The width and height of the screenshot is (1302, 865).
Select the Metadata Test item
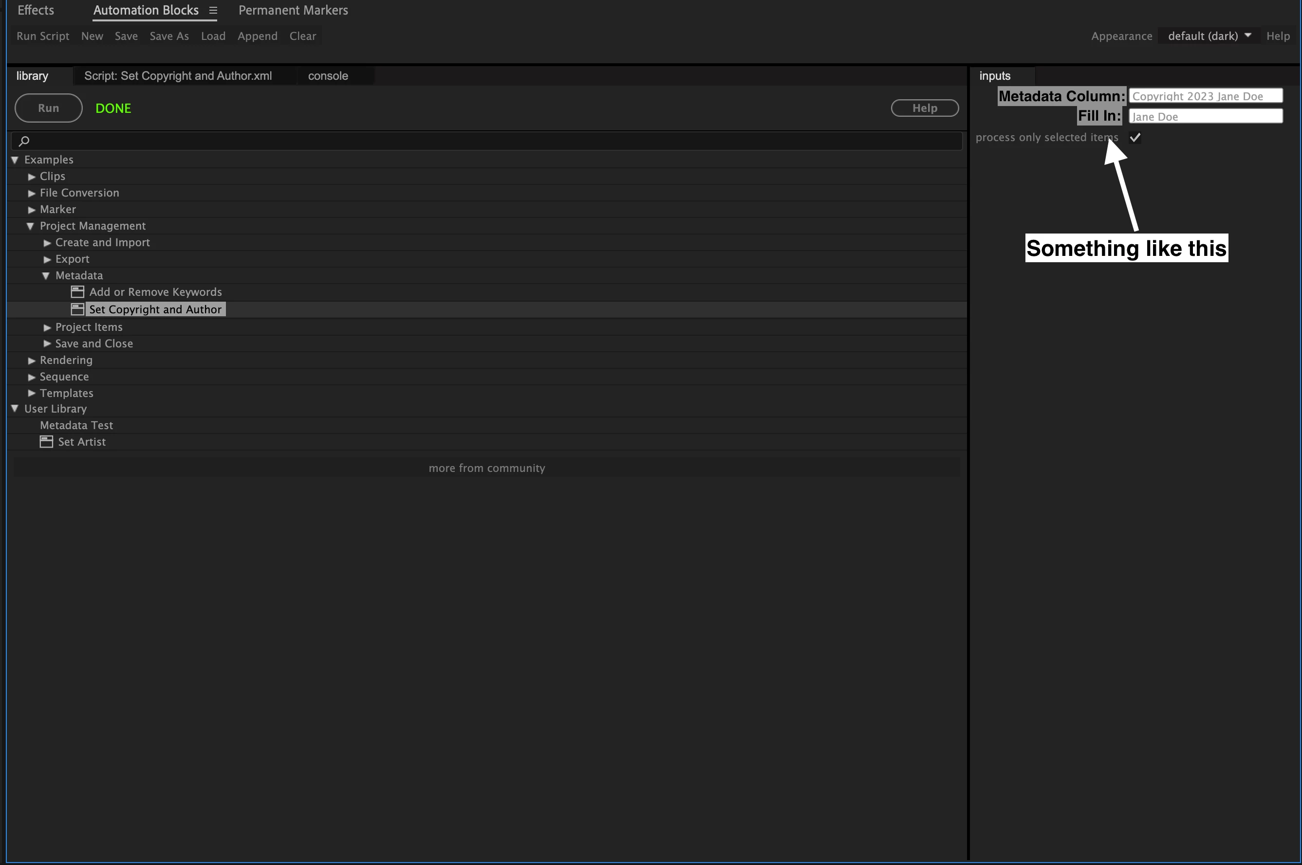click(x=76, y=425)
